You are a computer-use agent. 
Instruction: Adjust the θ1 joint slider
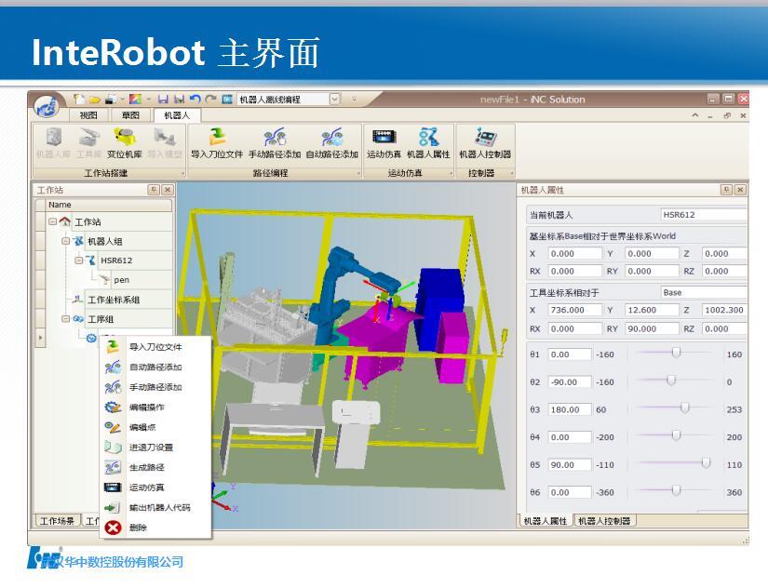(676, 352)
